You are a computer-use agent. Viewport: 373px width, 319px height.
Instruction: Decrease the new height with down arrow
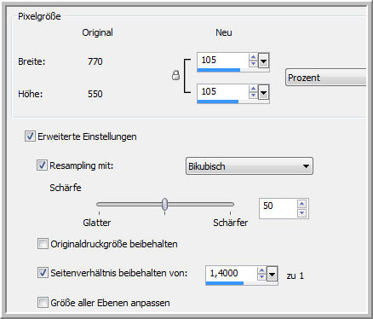tap(253, 96)
